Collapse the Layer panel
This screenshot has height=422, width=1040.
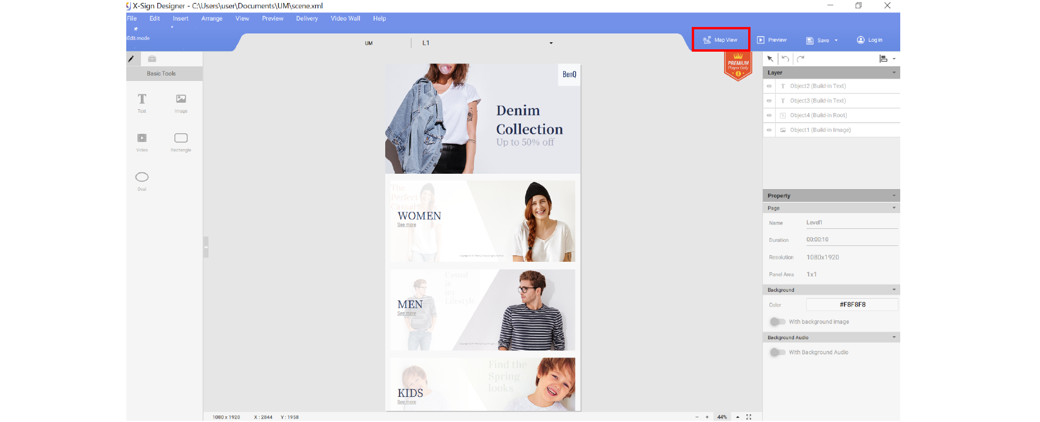[x=894, y=73]
